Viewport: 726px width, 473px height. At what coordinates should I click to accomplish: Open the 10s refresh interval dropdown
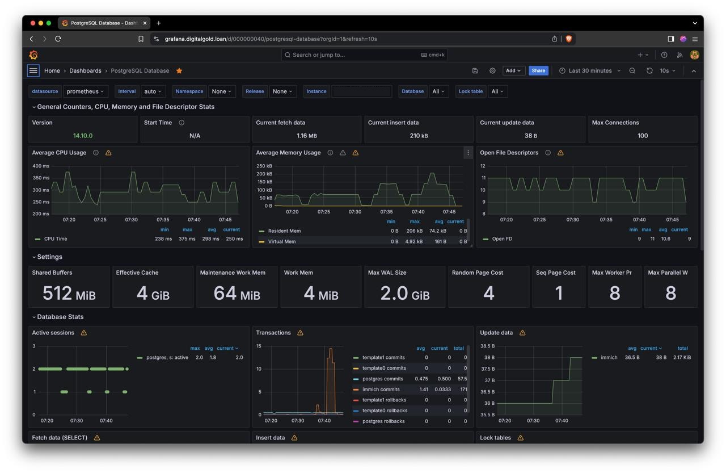pyautogui.click(x=668, y=71)
